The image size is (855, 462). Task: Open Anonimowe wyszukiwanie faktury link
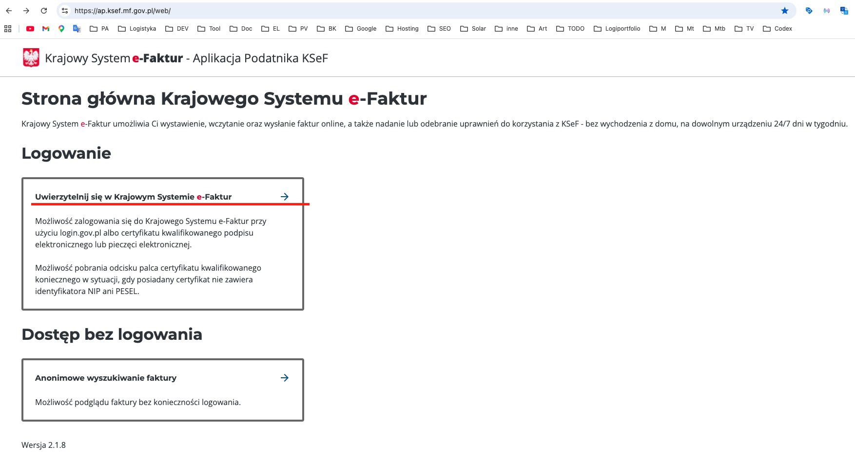click(106, 378)
